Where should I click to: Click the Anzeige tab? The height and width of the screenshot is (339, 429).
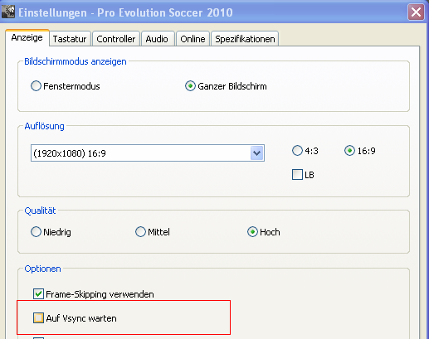point(27,37)
